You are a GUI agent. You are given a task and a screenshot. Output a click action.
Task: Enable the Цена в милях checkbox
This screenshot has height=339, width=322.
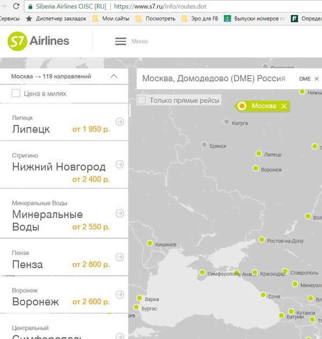16,94
